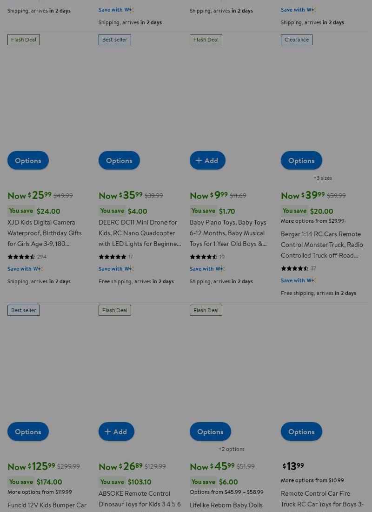Screen dimensions: 372x512
Task: Show the +3 sizes for Bezgar truck
Action: [x=323, y=178]
